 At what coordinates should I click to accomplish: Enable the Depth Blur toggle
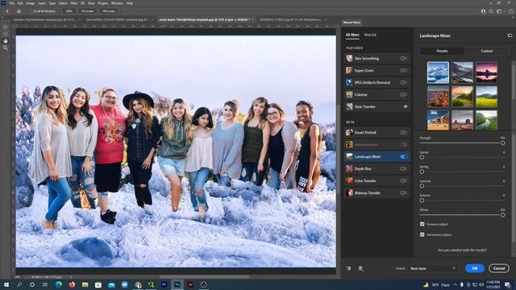pyautogui.click(x=403, y=168)
